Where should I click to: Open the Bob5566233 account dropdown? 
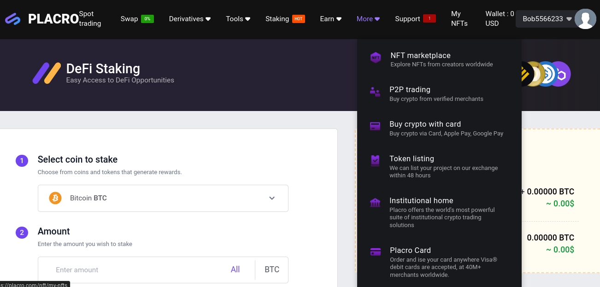547,19
